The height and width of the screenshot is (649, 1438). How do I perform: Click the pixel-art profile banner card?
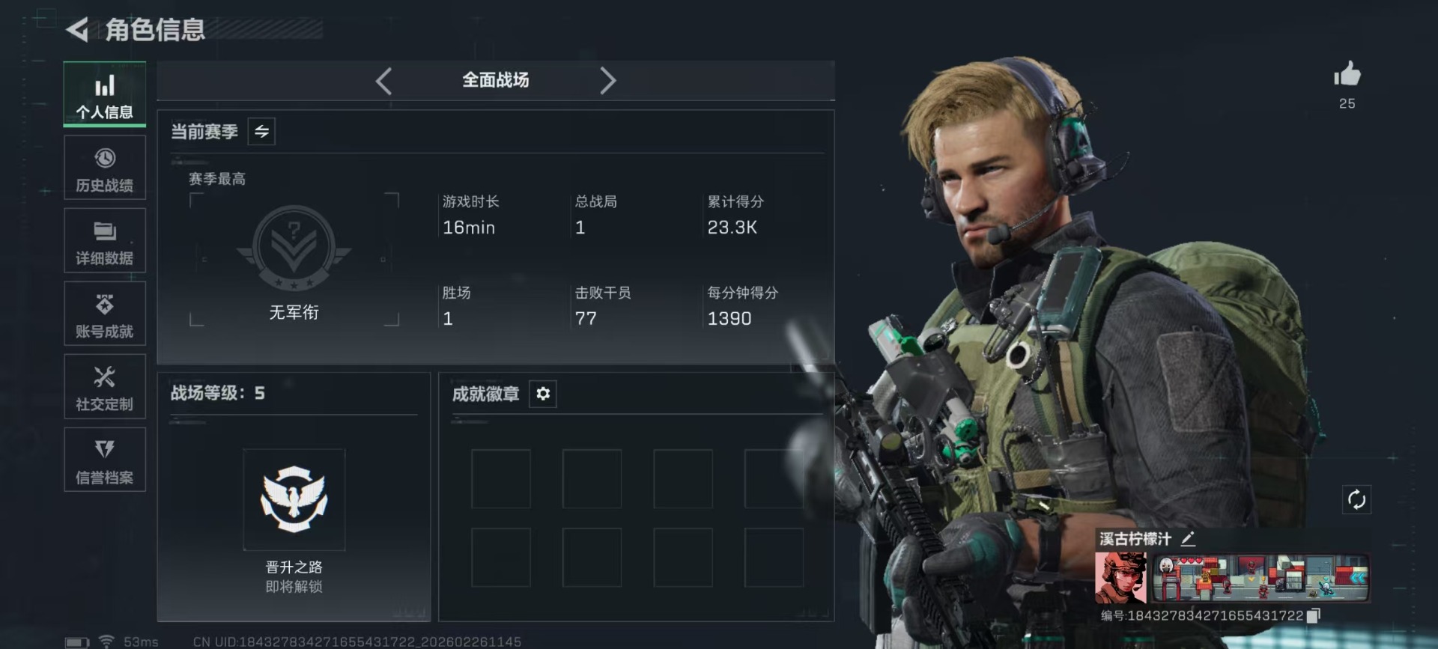click(1260, 578)
